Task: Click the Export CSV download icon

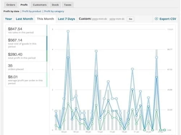Action: click(x=156, y=19)
